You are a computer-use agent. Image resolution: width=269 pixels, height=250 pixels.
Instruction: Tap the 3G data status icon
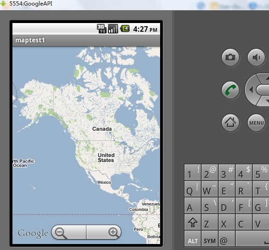pos(102,29)
